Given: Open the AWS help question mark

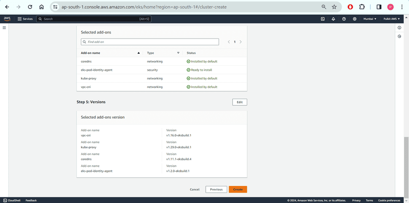Looking at the screenshot, I should [344, 19].
